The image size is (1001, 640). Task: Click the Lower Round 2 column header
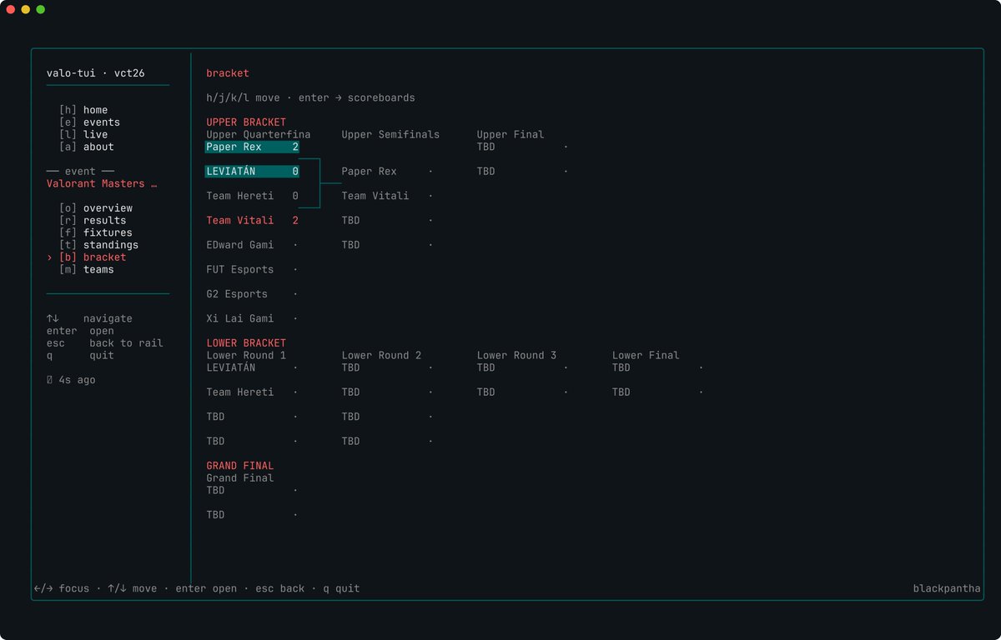click(x=381, y=355)
